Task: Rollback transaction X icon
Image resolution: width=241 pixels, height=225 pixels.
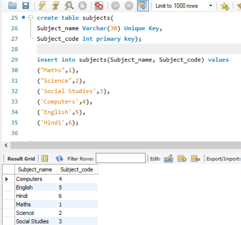Action: pyautogui.click(x=129, y=6)
